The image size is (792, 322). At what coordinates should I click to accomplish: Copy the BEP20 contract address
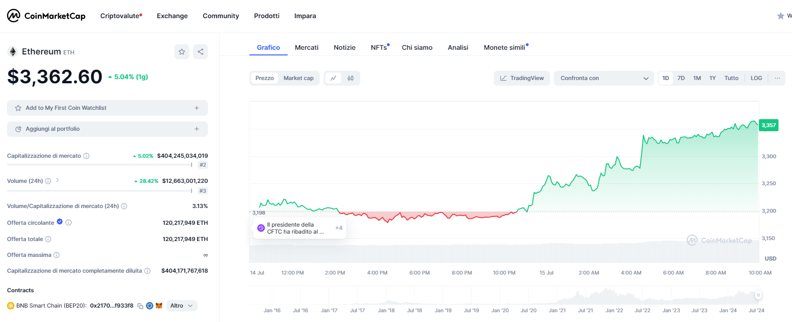pos(140,306)
